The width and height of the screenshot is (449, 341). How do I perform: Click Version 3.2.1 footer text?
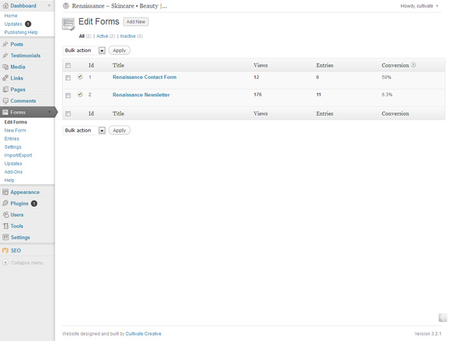[428, 334]
